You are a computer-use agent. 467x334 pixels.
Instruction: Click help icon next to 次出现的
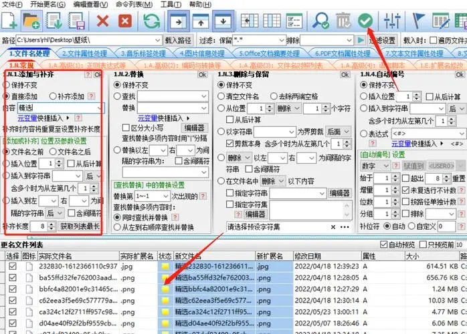[x=203, y=196]
